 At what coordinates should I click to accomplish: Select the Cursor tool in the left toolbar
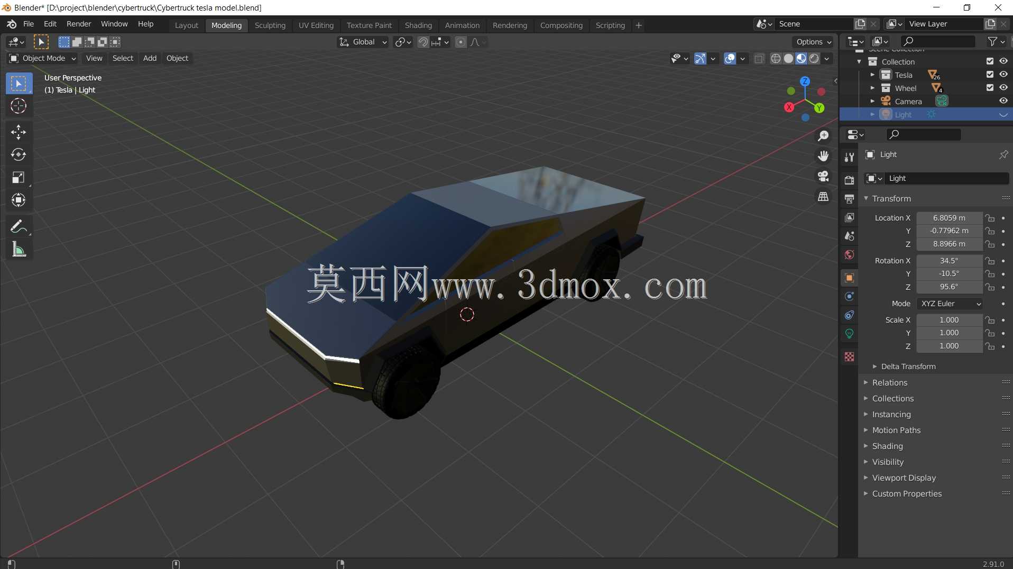tap(19, 106)
